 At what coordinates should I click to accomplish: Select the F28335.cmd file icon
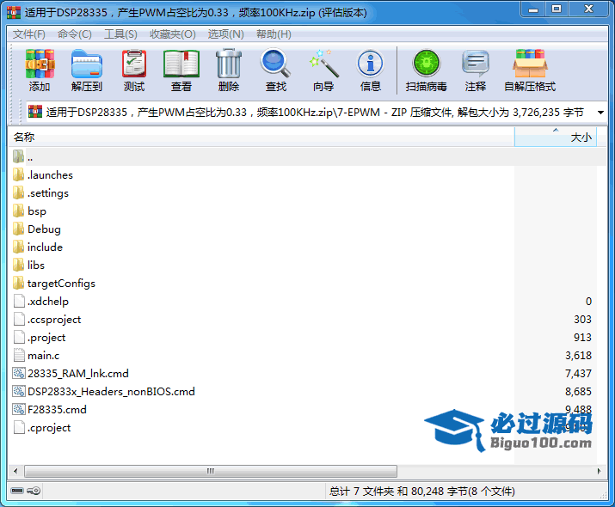click(x=19, y=409)
